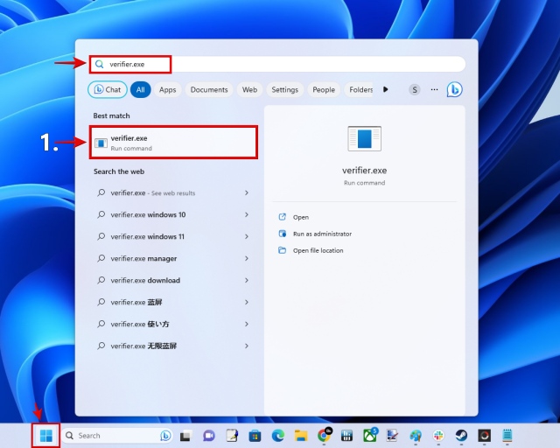Open the Teams Chat taskbar icon

[209, 436]
